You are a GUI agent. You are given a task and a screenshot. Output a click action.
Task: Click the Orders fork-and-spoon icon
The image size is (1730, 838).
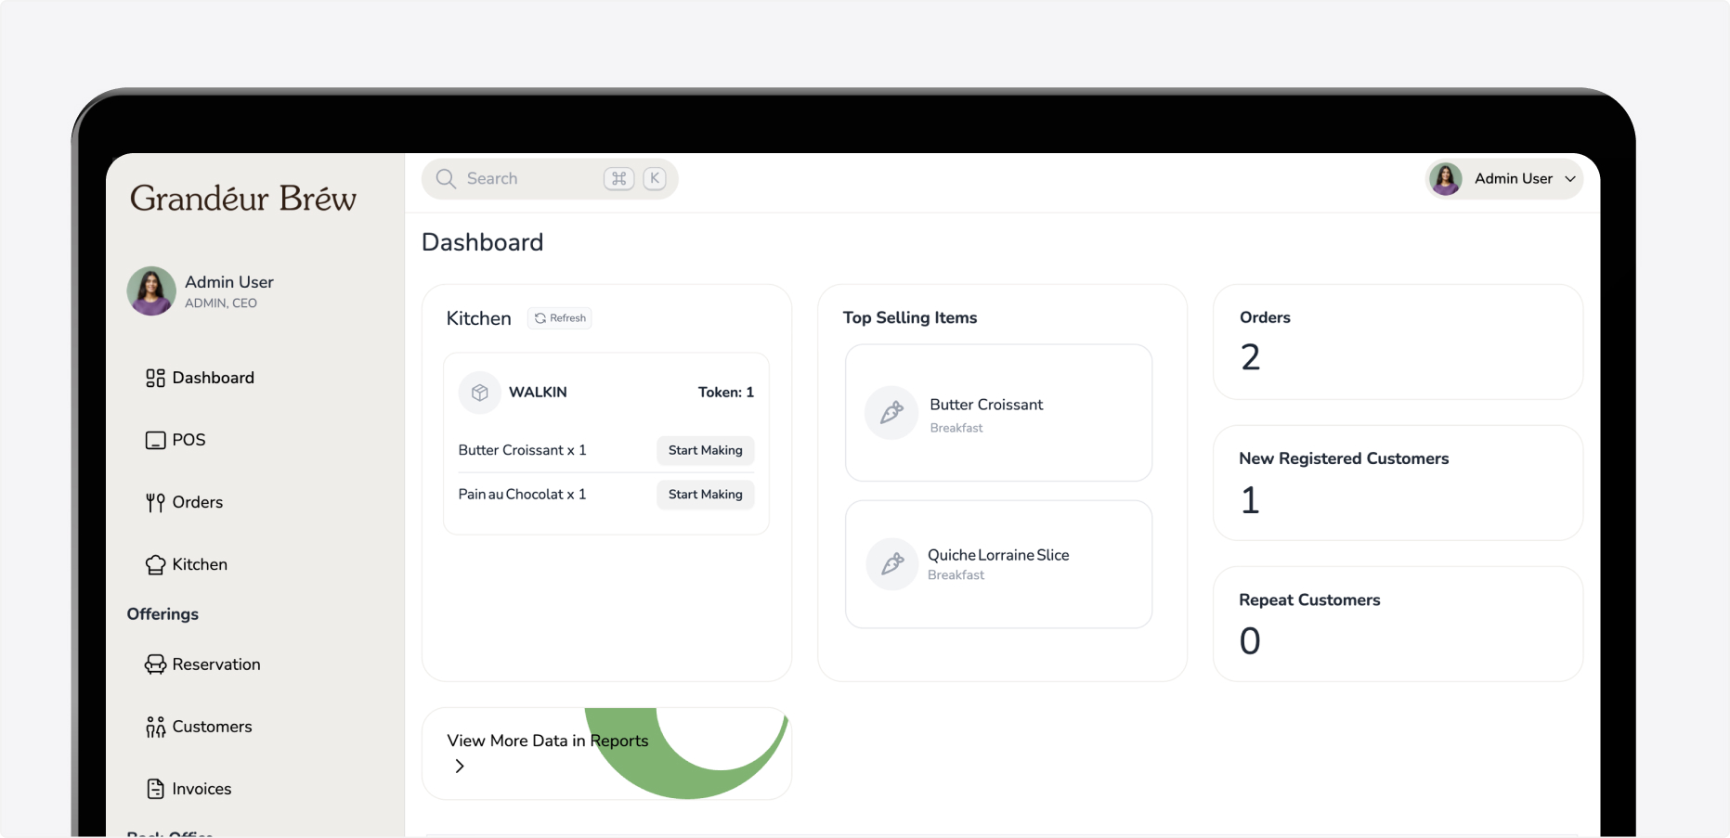click(x=155, y=503)
